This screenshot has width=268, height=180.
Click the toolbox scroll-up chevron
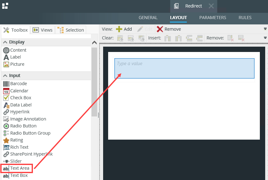tap(94, 43)
